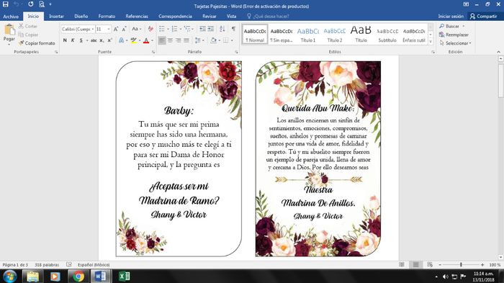This screenshot has height=283, width=504.
Task: Click the text effects glowing A icon
Action: coord(122,40)
